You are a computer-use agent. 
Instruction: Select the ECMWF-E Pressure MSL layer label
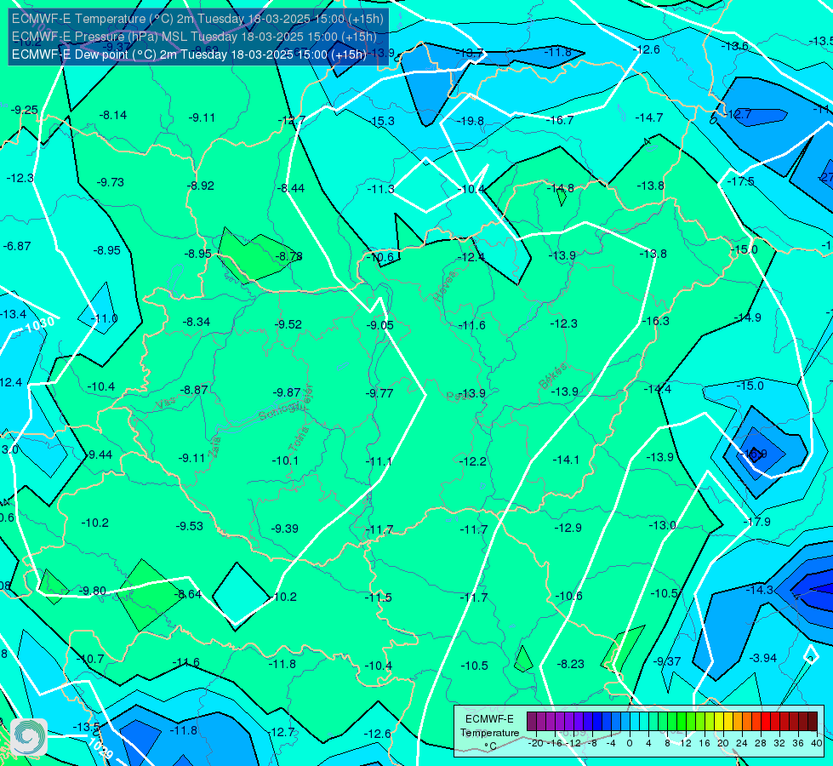194,37
